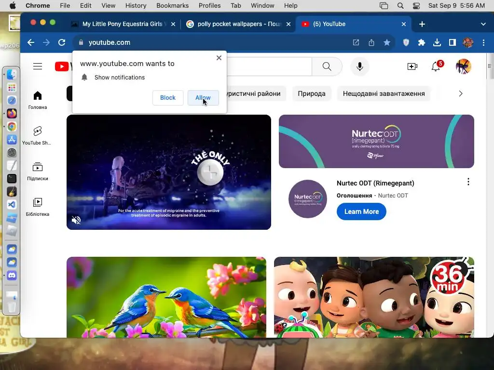Reload the YouTube page
Viewport: 494px width, 370px height.
(x=62, y=42)
